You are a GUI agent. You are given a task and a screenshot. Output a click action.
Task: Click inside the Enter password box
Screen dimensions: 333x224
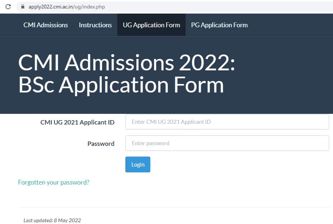pyautogui.click(x=227, y=143)
